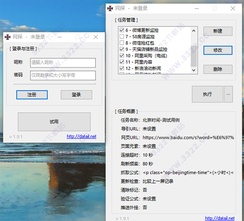Click the 否 value beside 清除标记
The height and width of the screenshot is (221, 244).
(145, 190)
